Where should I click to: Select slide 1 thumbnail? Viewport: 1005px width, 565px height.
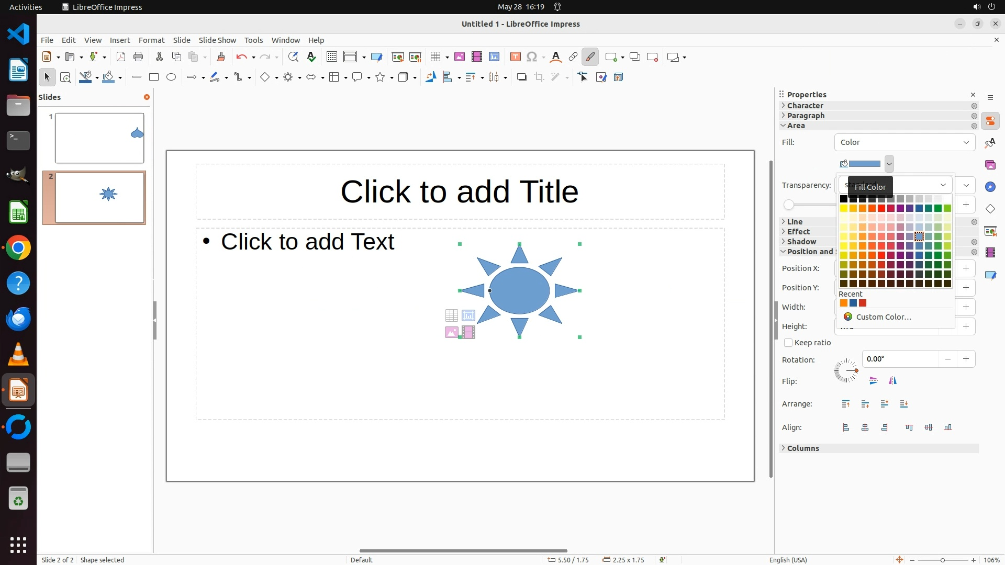pyautogui.click(x=99, y=138)
